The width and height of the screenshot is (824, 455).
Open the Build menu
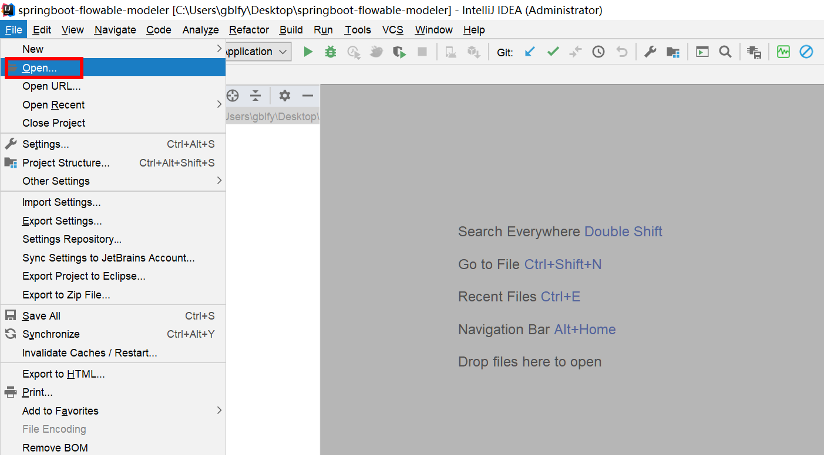291,30
